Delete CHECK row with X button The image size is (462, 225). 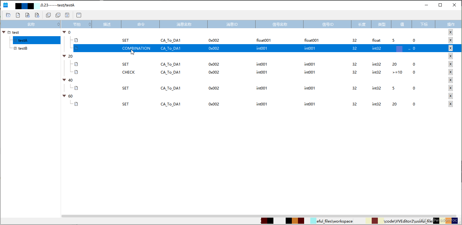pyautogui.click(x=451, y=72)
